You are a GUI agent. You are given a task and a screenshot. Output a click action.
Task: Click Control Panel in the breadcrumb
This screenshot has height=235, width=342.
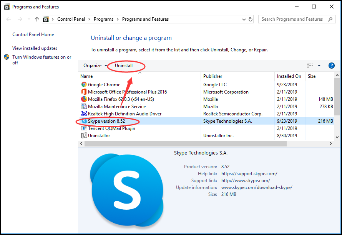(71, 19)
